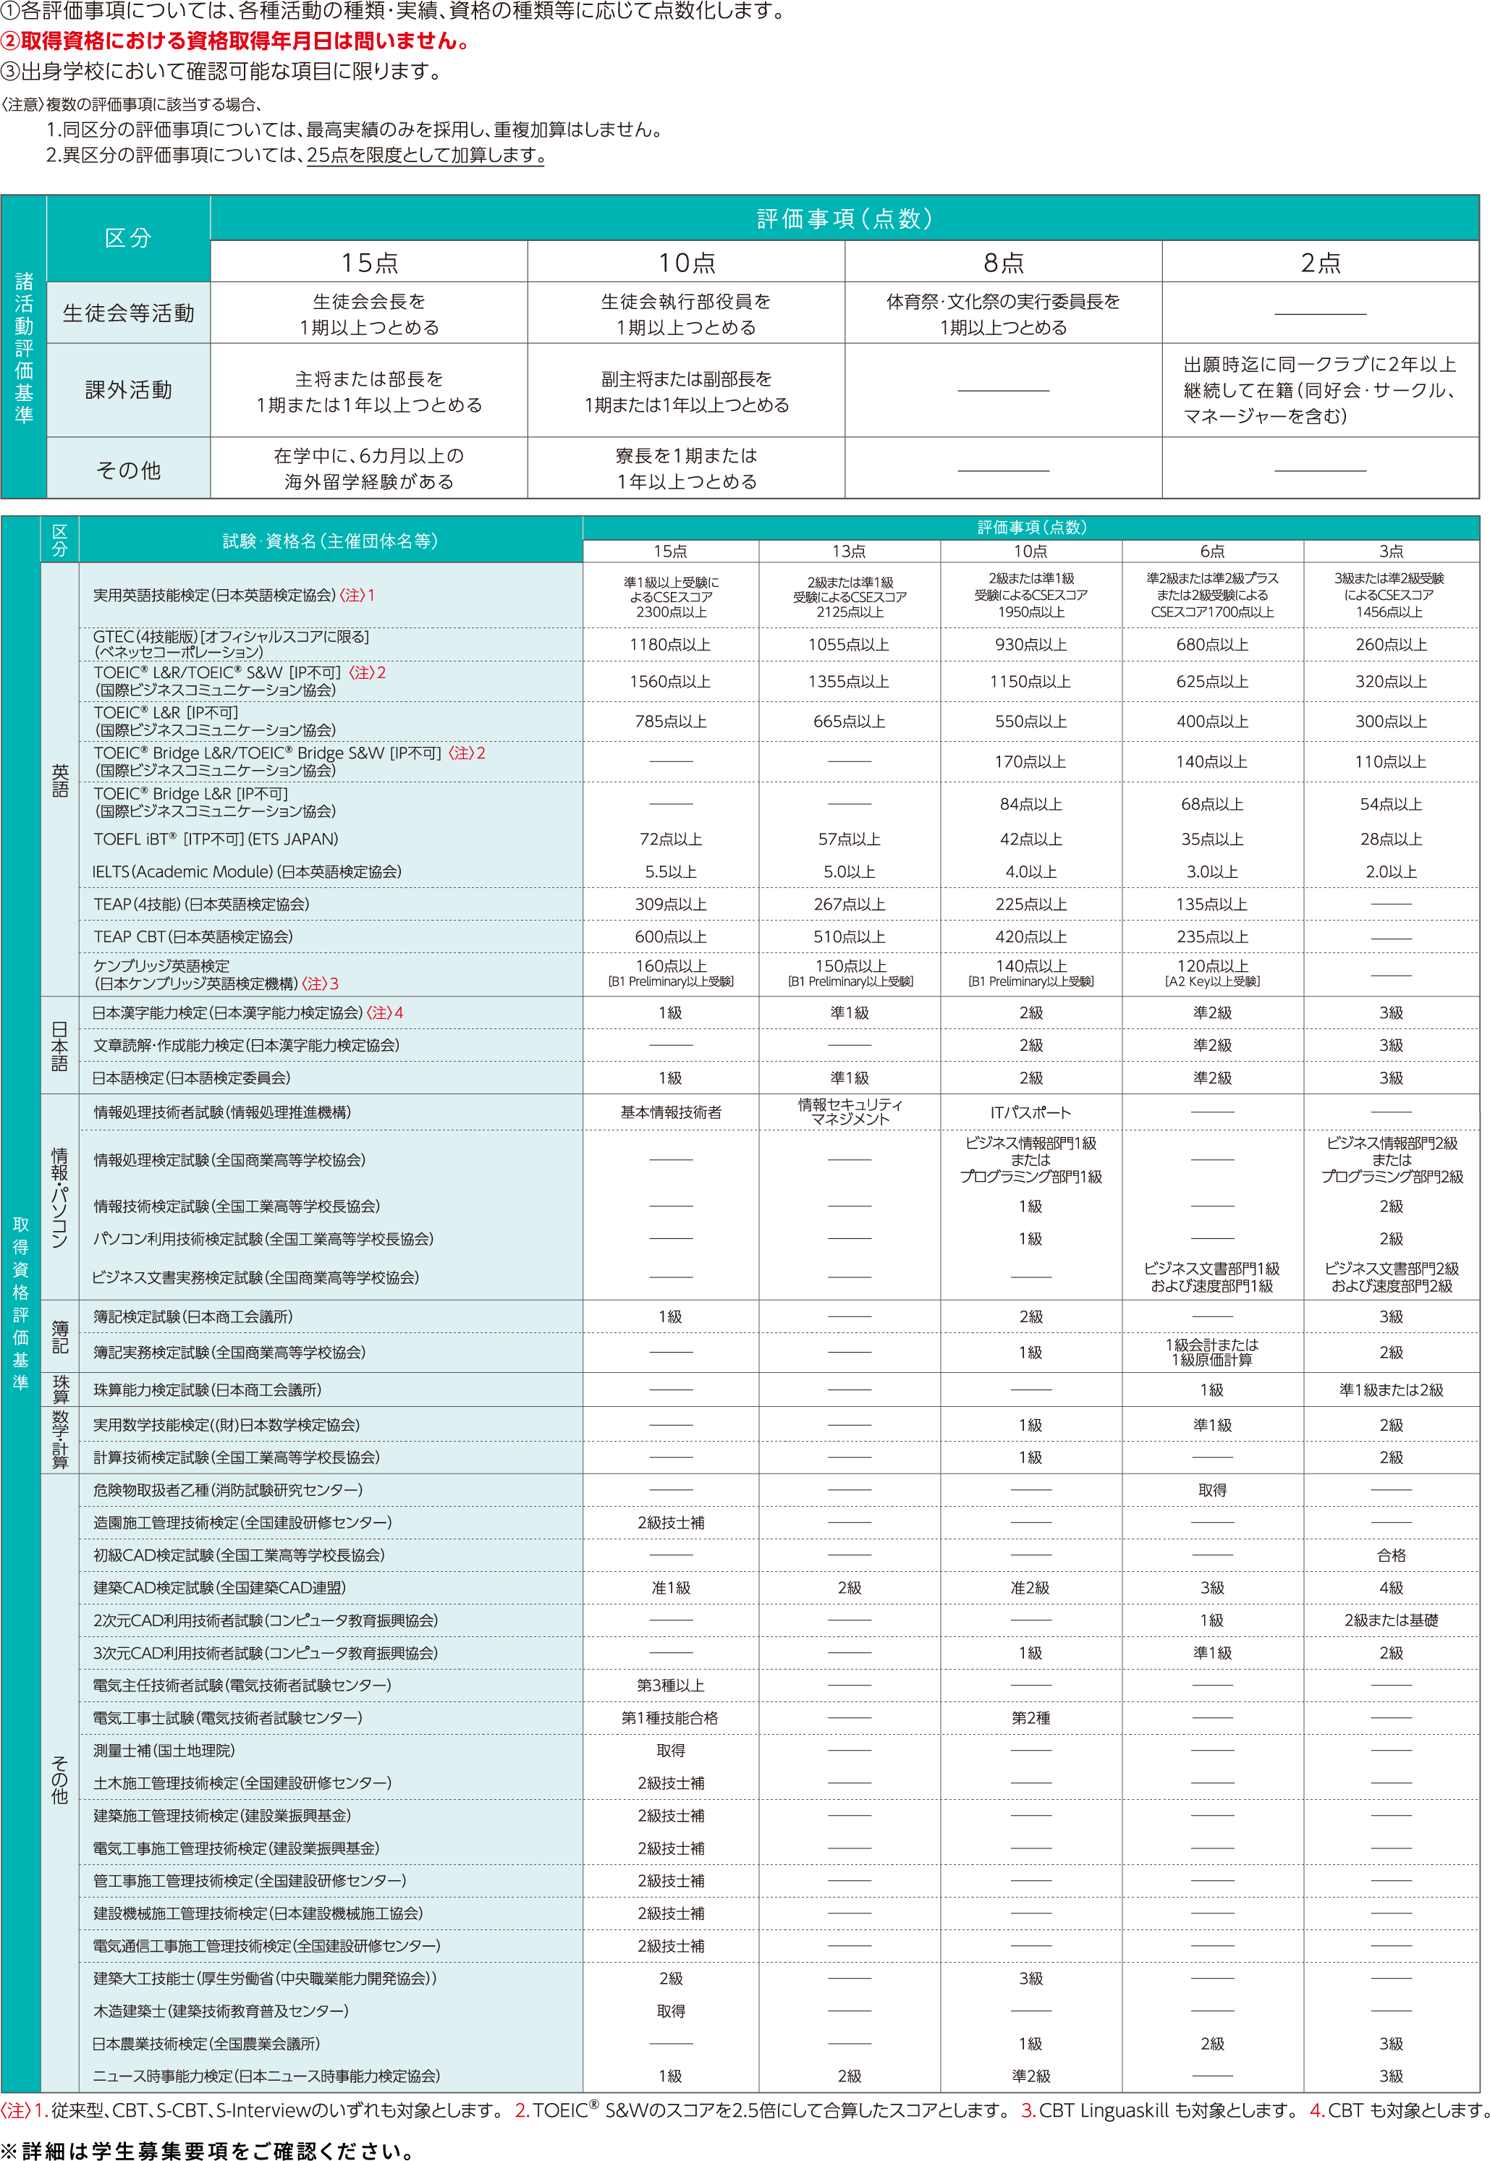Select the '6点' column header

click(1212, 551)
